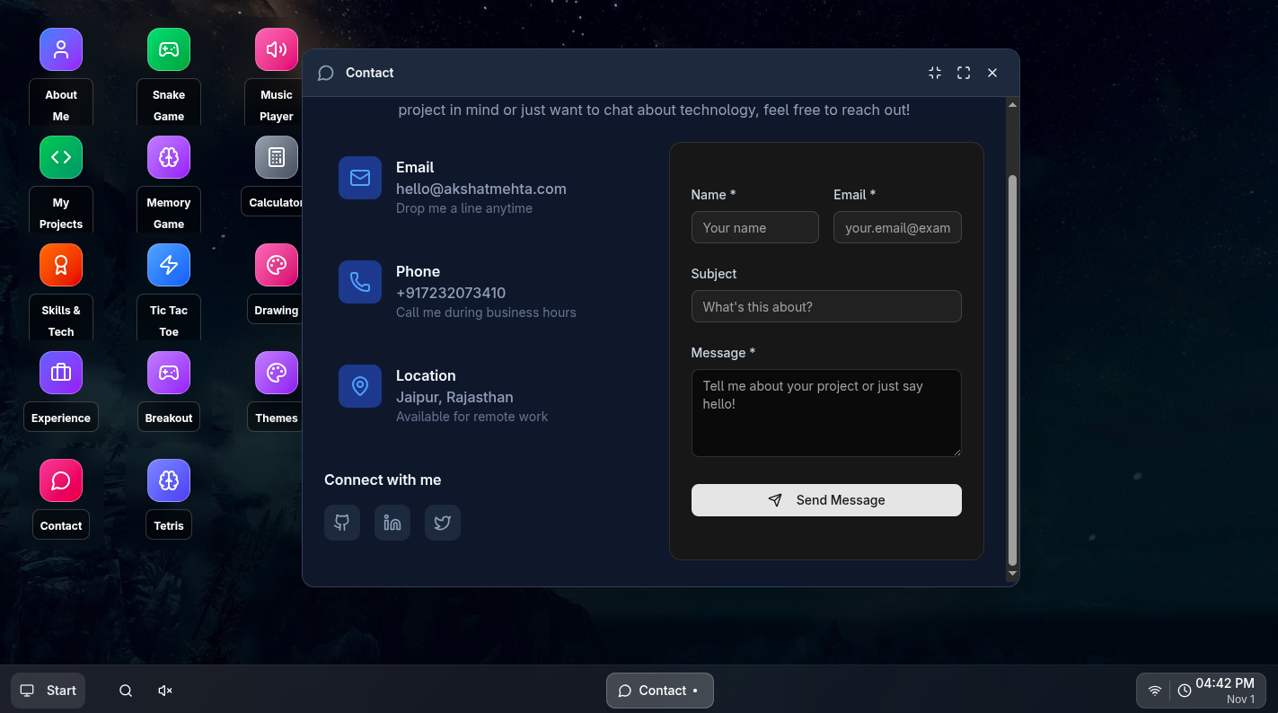The image size is (1278, 713).
Task: Click 'Call me during business hours' text
Action: pyautogui.click(x=486, y=312)
